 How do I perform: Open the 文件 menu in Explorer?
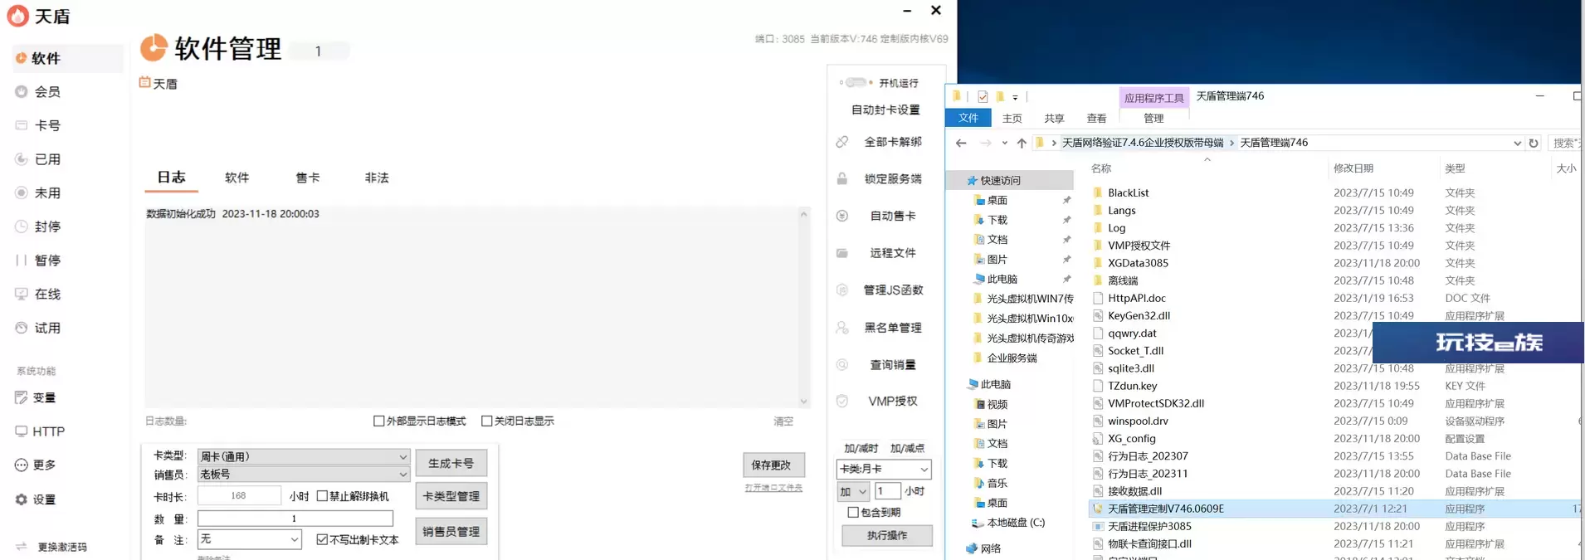[x=968, y=119]
